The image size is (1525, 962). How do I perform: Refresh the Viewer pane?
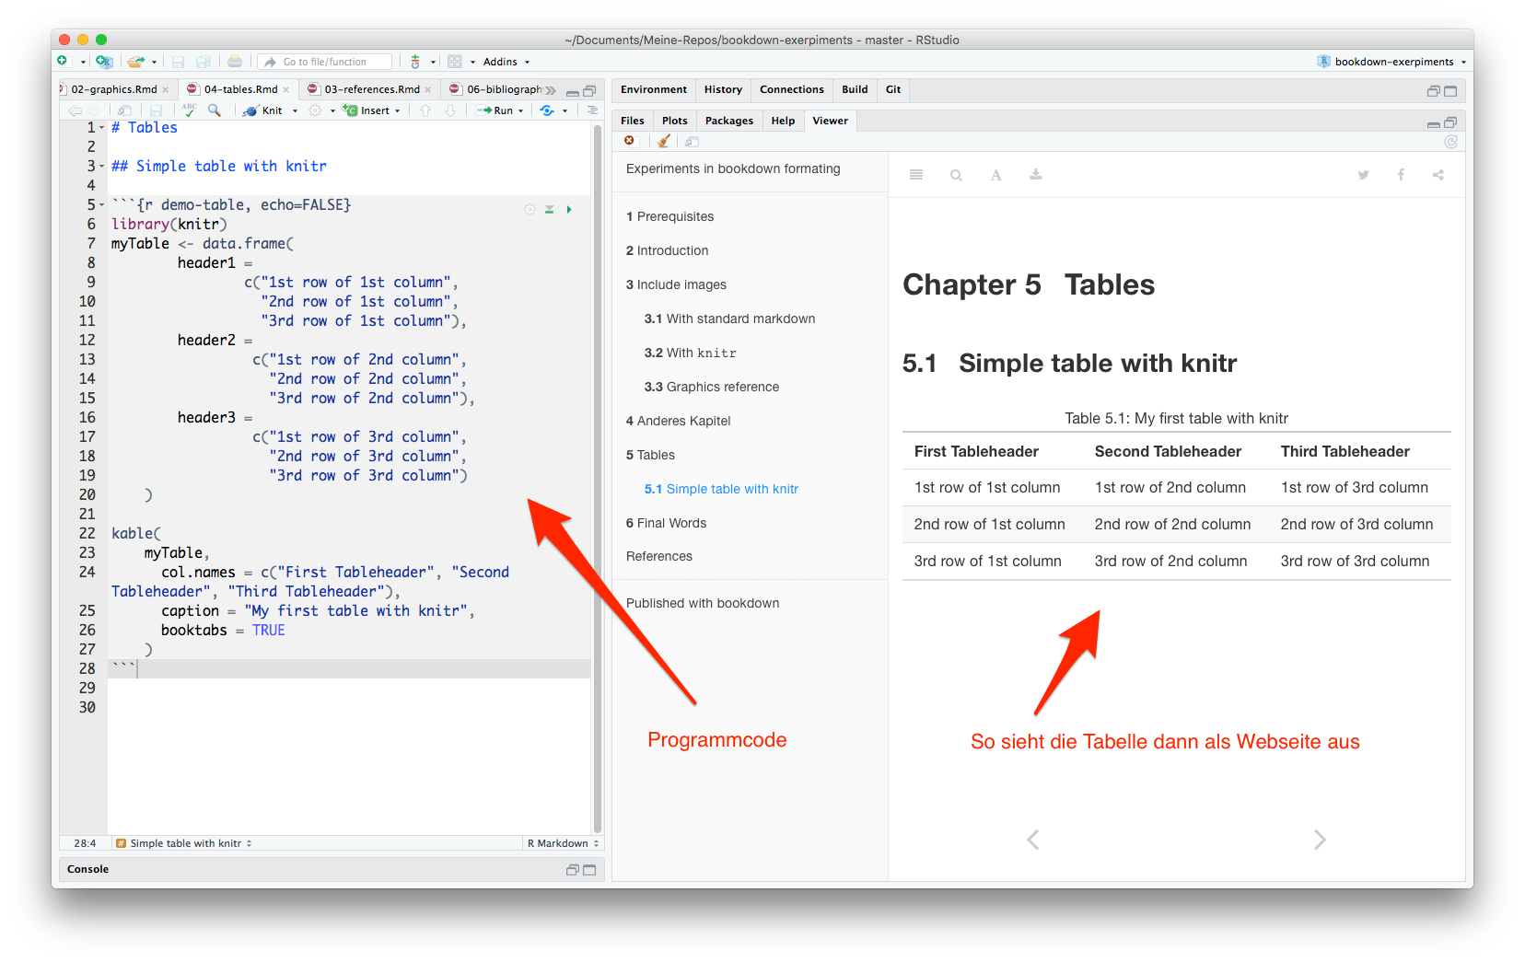[1450, 142]
